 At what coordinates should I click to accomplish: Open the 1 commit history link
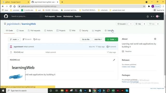(x=111, y=47)
